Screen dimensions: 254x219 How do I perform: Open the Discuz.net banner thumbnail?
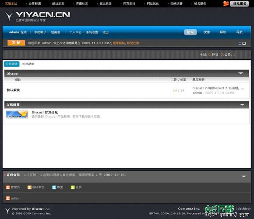17,114
